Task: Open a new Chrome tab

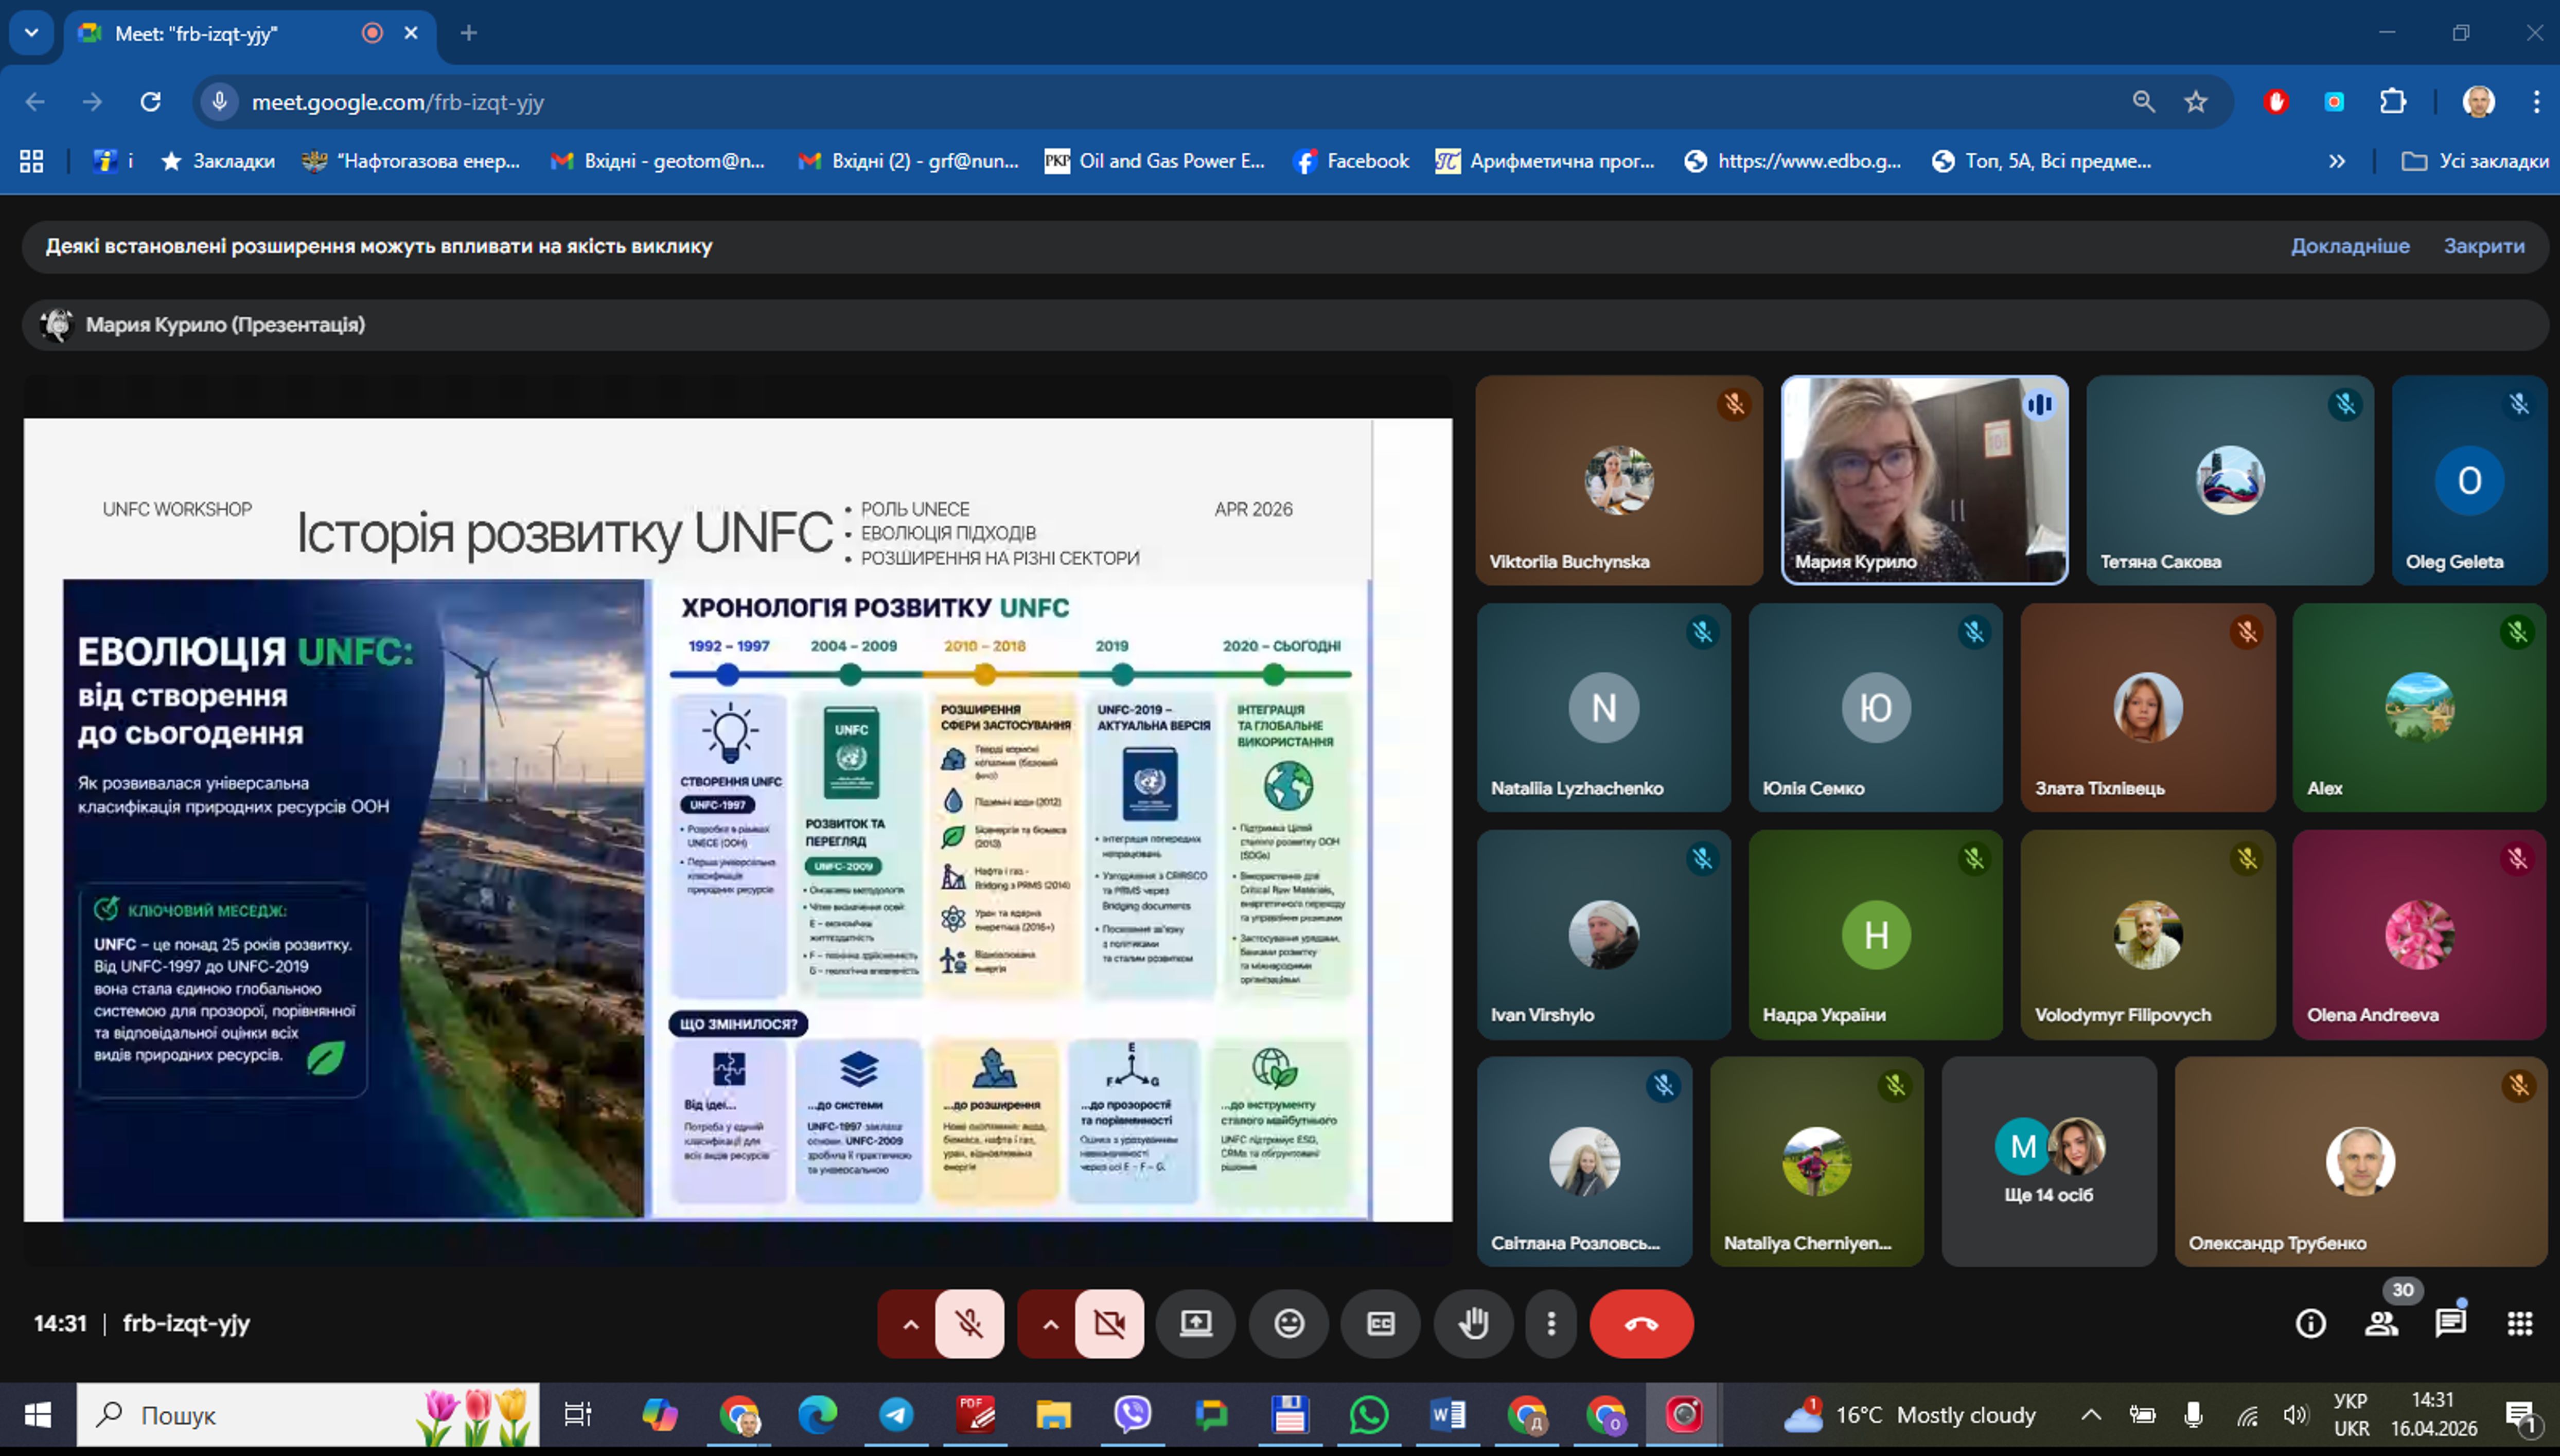Action: [x=468, y=33]
